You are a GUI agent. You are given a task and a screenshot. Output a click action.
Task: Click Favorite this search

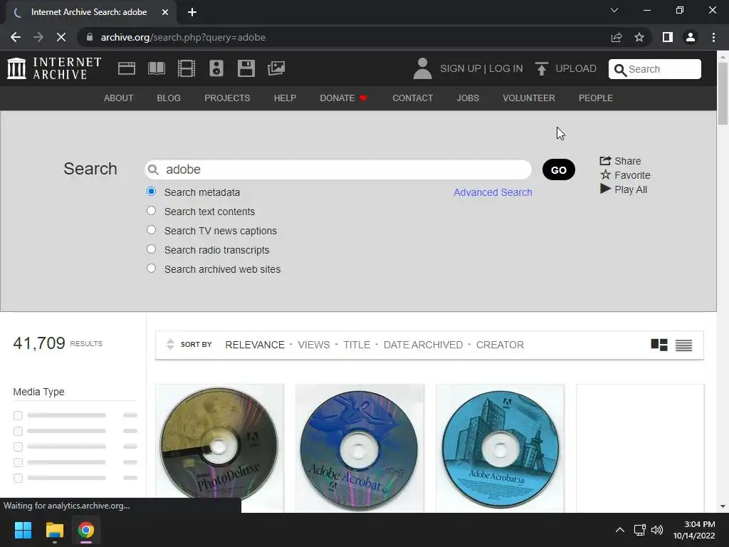click(x=625, y=175)
